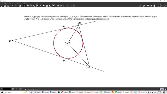Open the Справка menu
The image size is (167, 94).
click(x=35, y=3)
